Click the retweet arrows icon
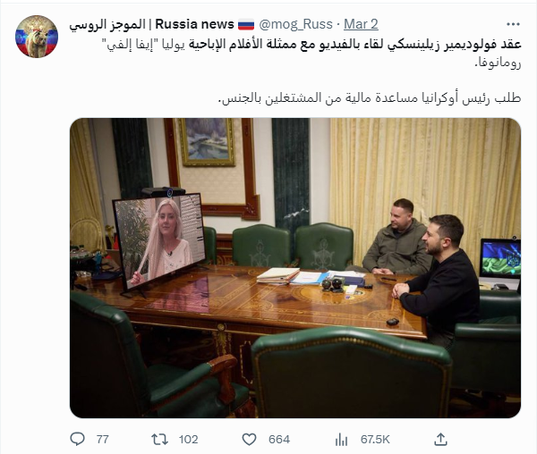This screenshot has height=454, width=537. [160, 440]
